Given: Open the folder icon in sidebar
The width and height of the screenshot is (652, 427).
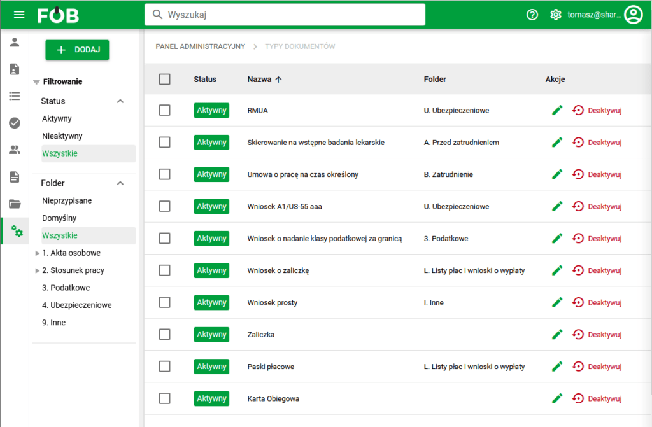Looking at the screenshot, I should coord(15,204).
